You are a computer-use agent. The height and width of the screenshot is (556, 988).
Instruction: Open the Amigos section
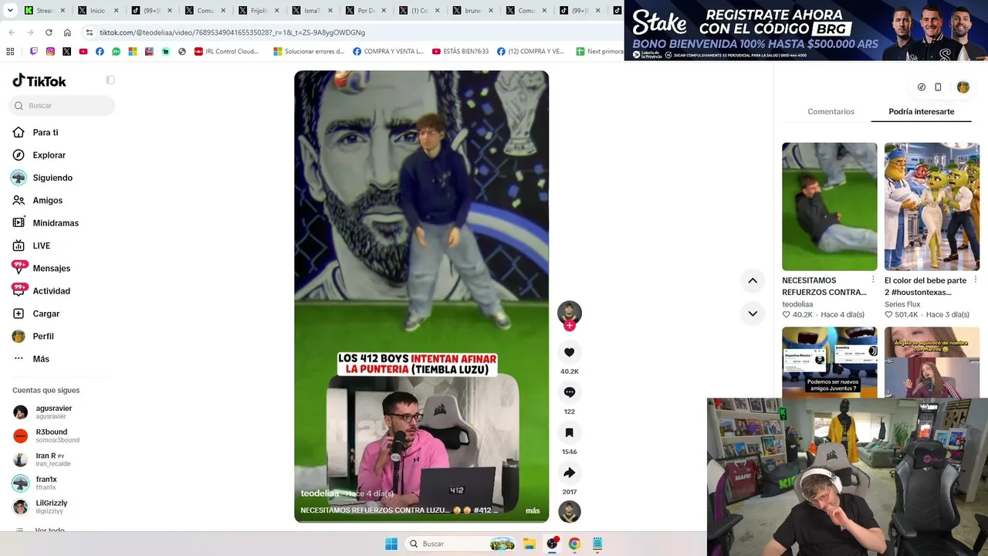(37, 200)
